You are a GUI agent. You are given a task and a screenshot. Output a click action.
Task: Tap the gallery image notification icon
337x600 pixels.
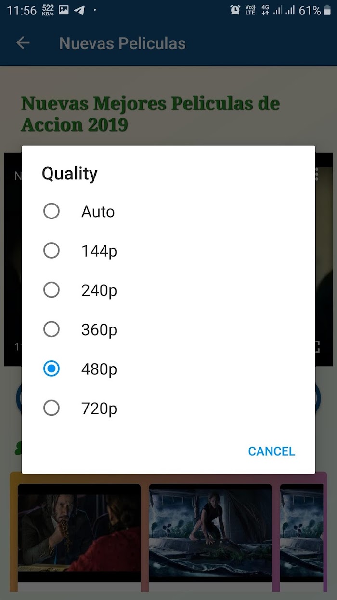point(64,10)
